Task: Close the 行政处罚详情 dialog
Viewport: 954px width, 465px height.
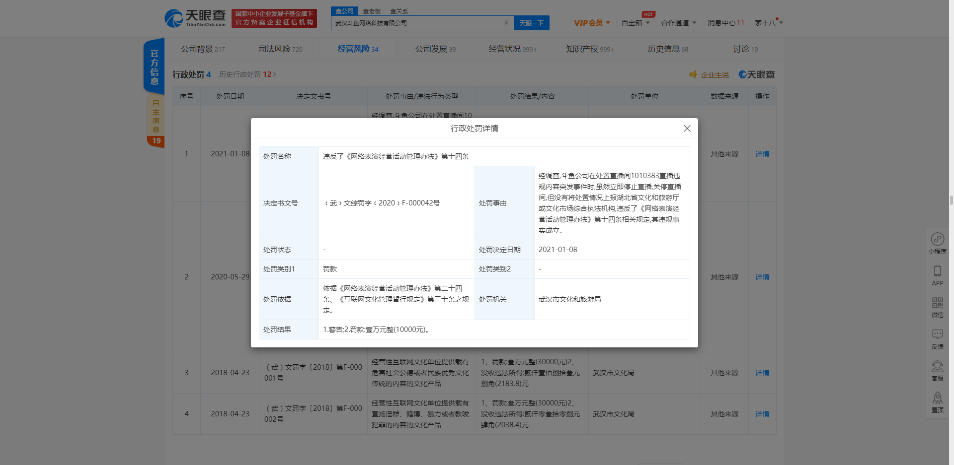Action: click(x=687, y=129)
